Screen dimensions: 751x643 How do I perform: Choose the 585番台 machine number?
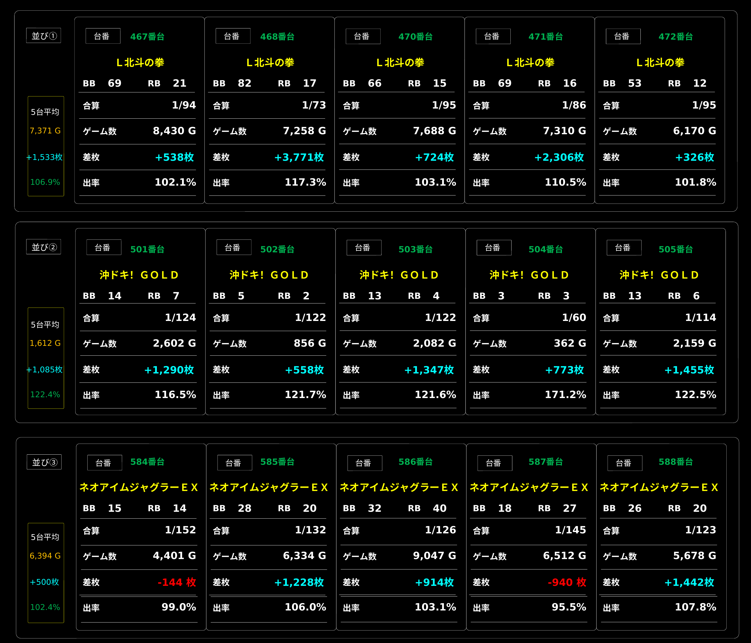pyautogui.click(x=277, y=462)
